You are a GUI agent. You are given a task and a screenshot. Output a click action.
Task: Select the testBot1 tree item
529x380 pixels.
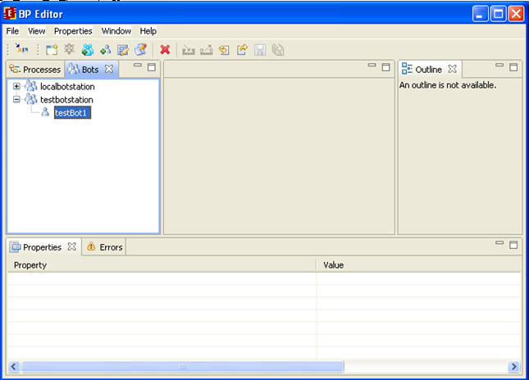point(72,113)
